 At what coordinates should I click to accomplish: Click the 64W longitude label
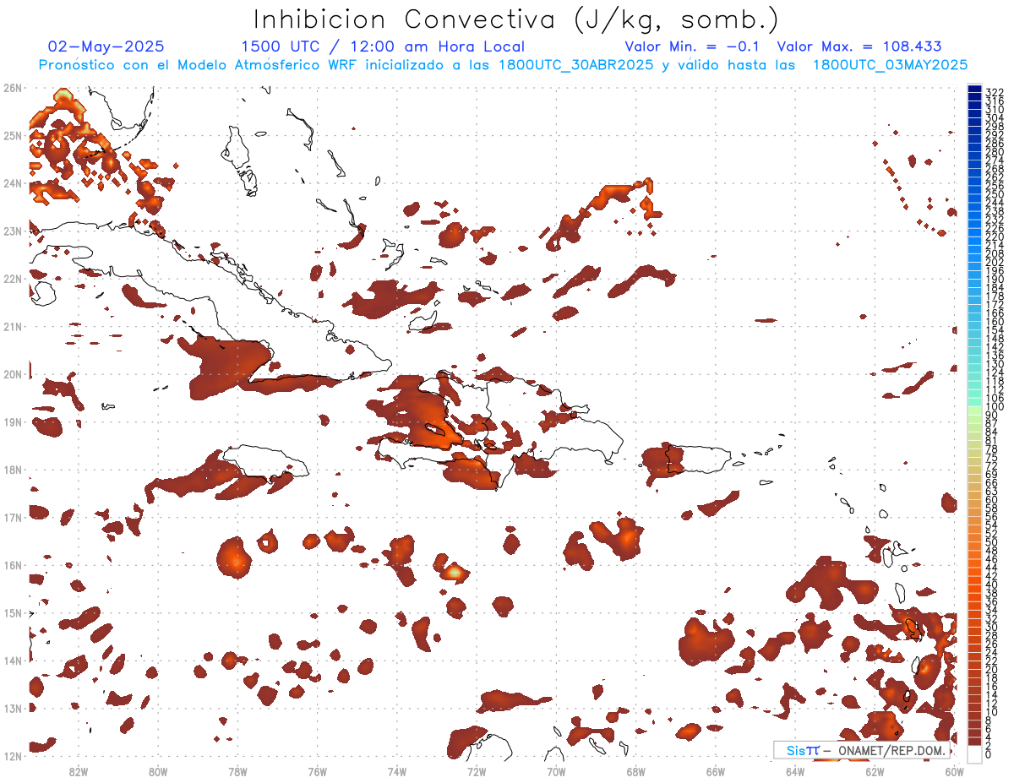pos(795,771)
